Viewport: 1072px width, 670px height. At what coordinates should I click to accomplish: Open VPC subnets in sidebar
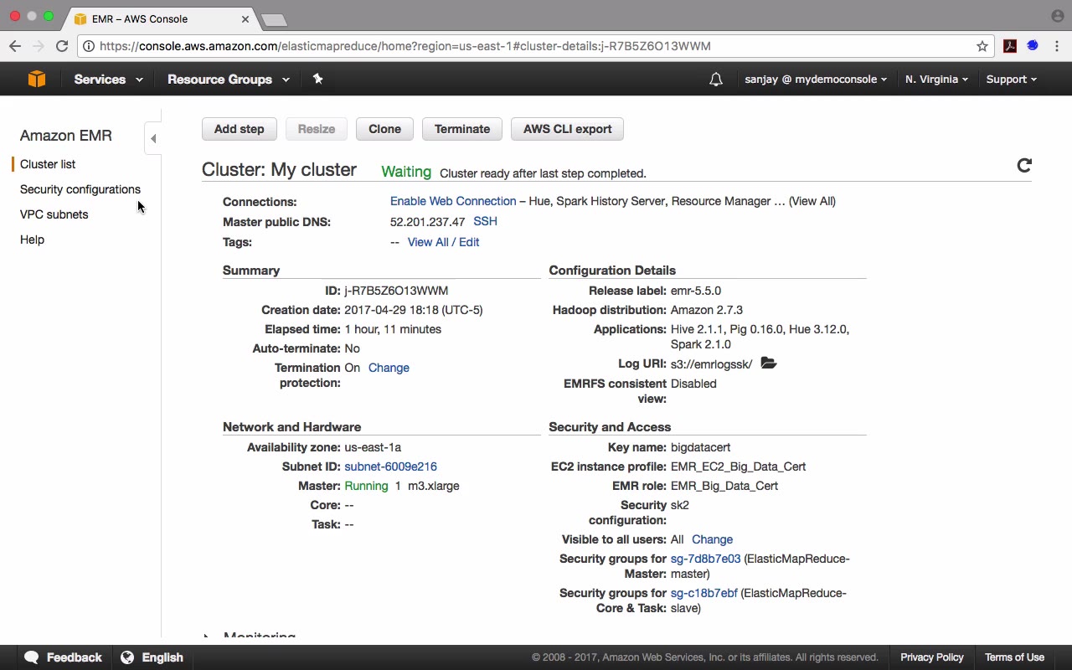tap(54, 214)
